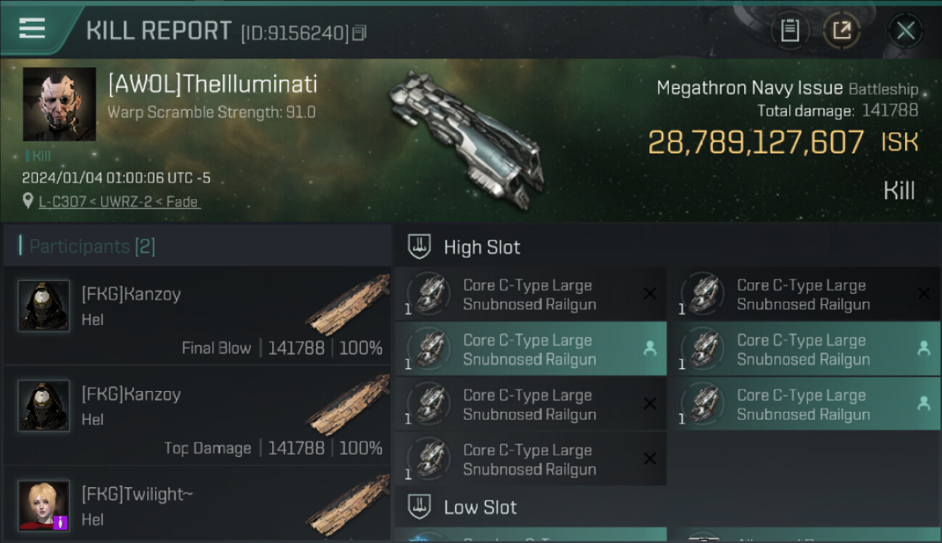Click the Low Slot header label

pos(480,507)
